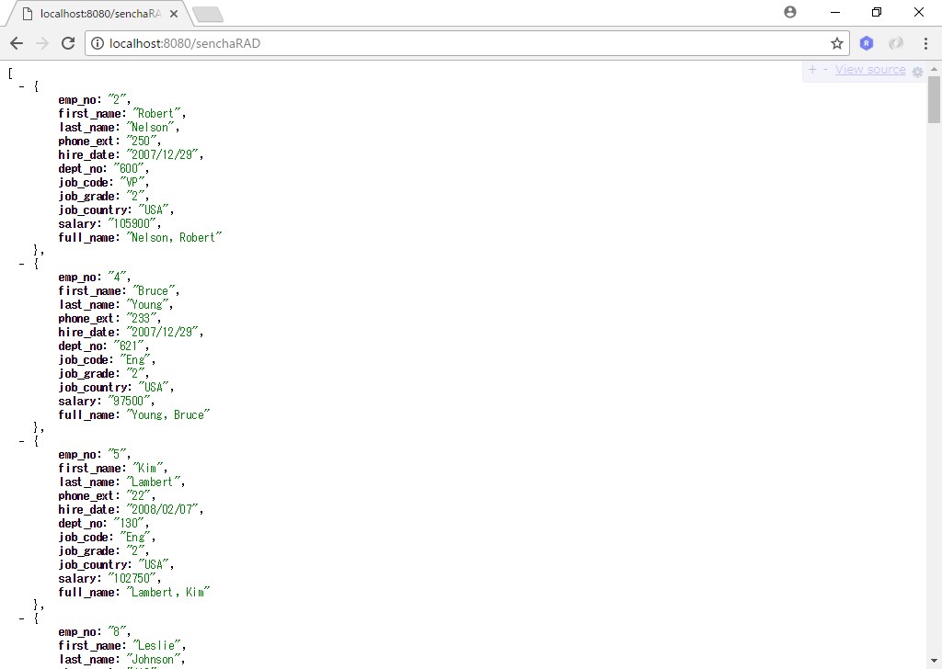942x669 pixels.
Task: Click the minus to collapse all nodes
Action: tap(826, 70)
